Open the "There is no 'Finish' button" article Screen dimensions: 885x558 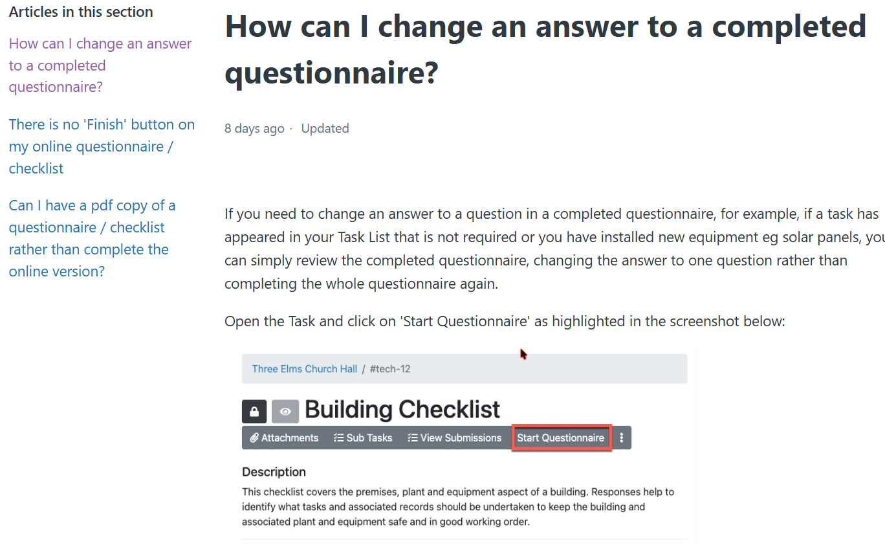click(102, 146)
